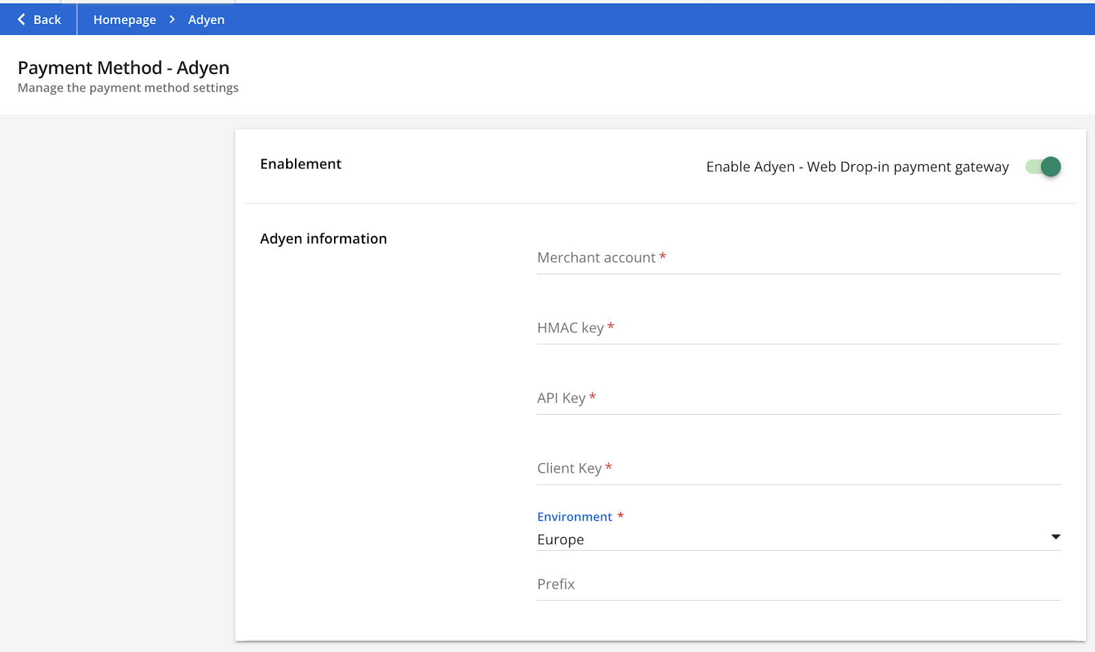1095x652 pixels.
Task: Click the Environment dropdown arrow
Action: click(x=1055, y=537)
